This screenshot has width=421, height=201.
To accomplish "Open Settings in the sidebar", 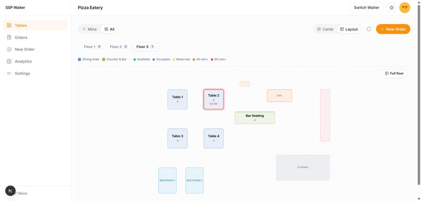I will (35, 73).
